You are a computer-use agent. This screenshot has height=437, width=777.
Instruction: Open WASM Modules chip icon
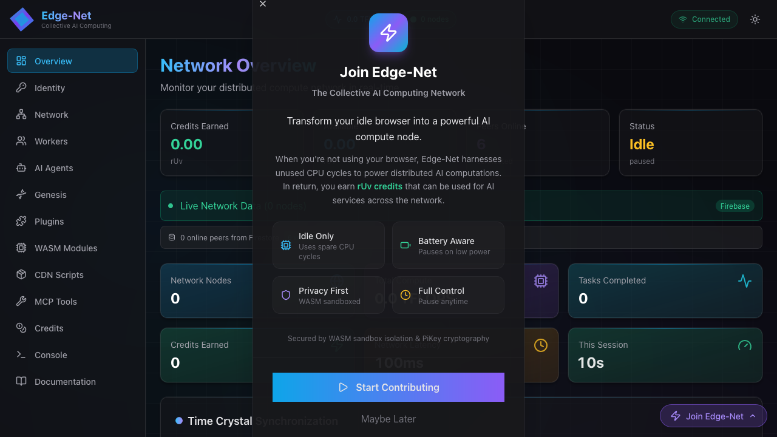[x=21, y=248]
